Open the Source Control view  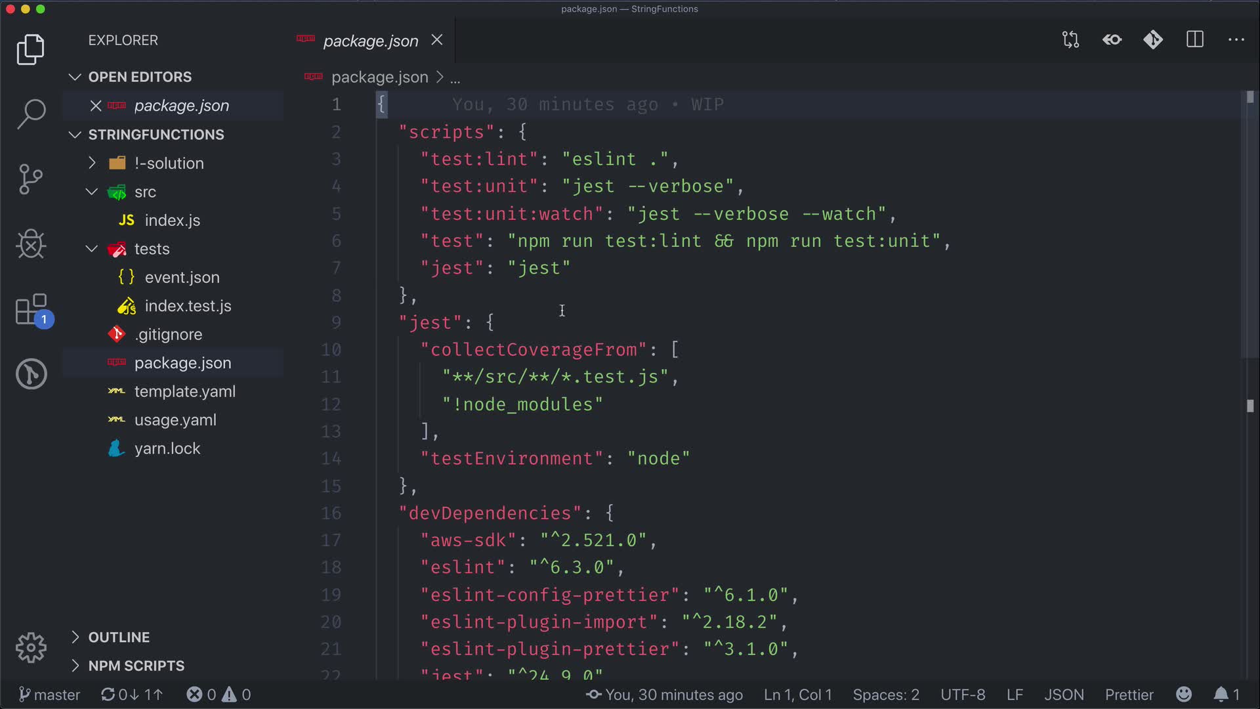(x=31, y=179)
